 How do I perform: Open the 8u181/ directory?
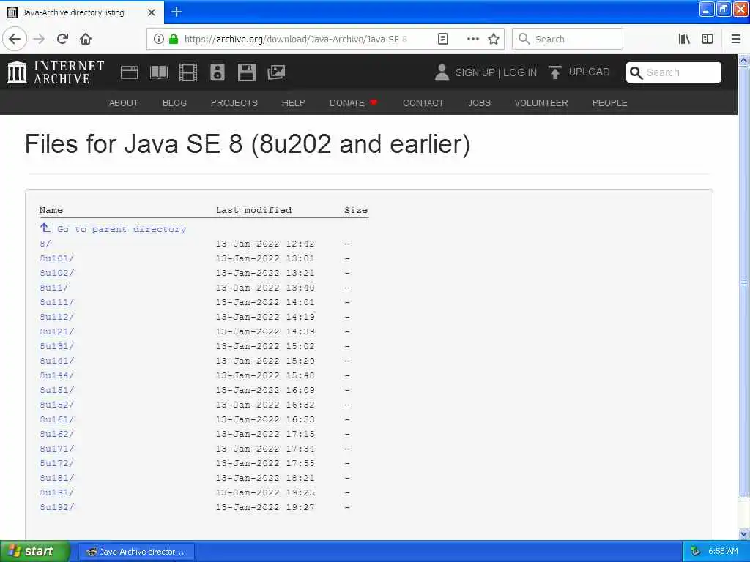pos(57,478)
